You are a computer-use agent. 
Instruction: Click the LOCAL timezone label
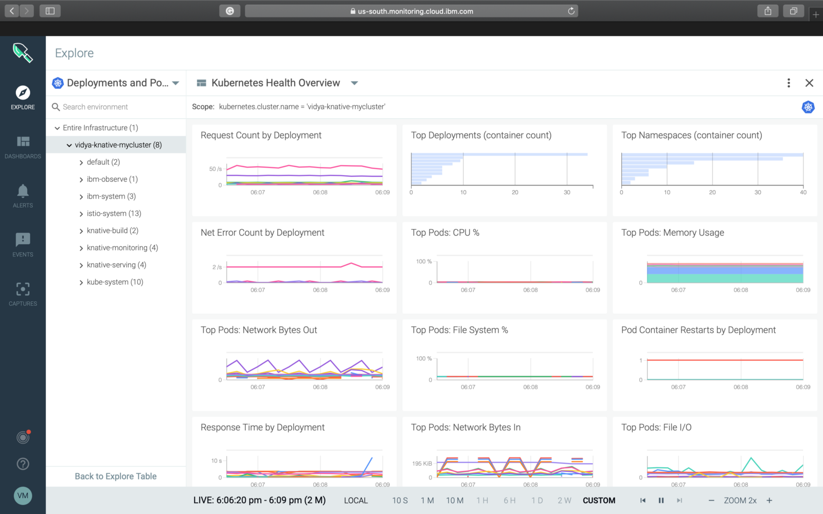(356, 500)
